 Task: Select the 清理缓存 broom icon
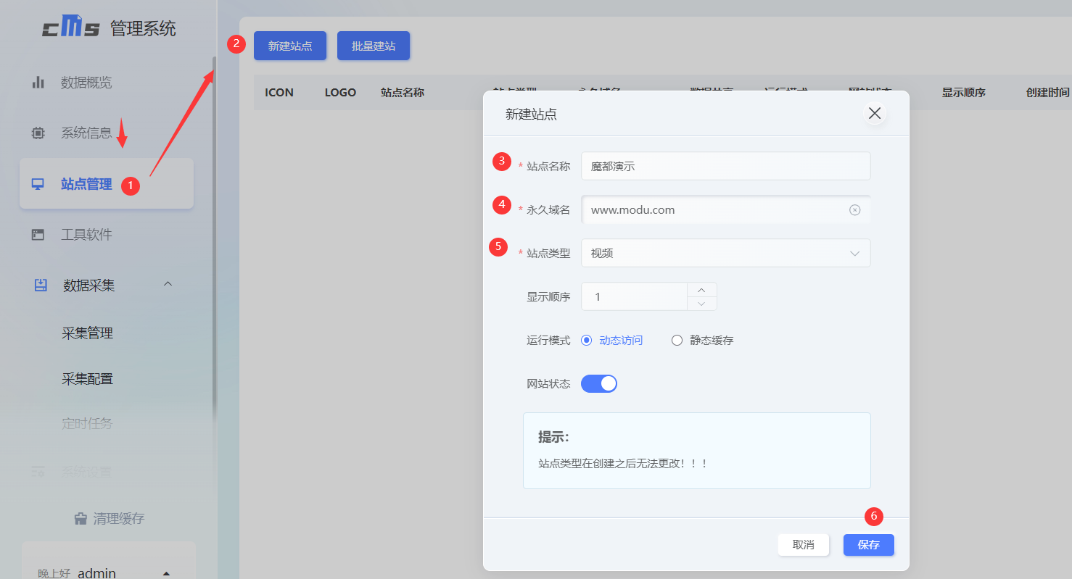coord(80,518)
